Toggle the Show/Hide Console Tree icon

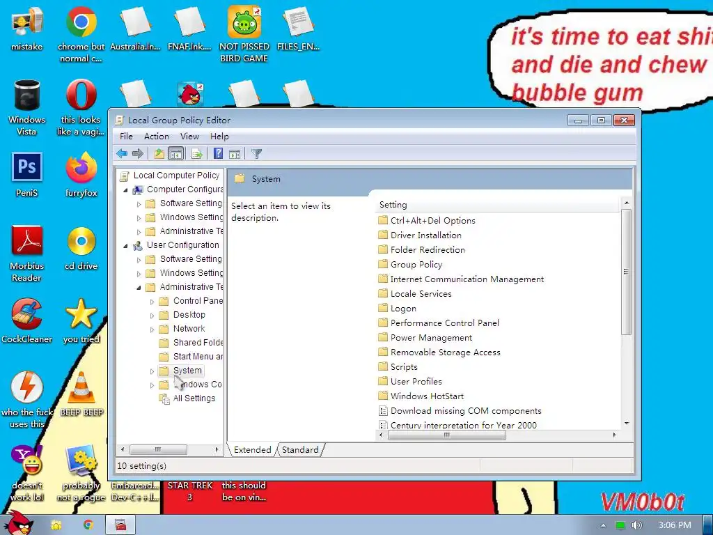[x=175, y=154]
